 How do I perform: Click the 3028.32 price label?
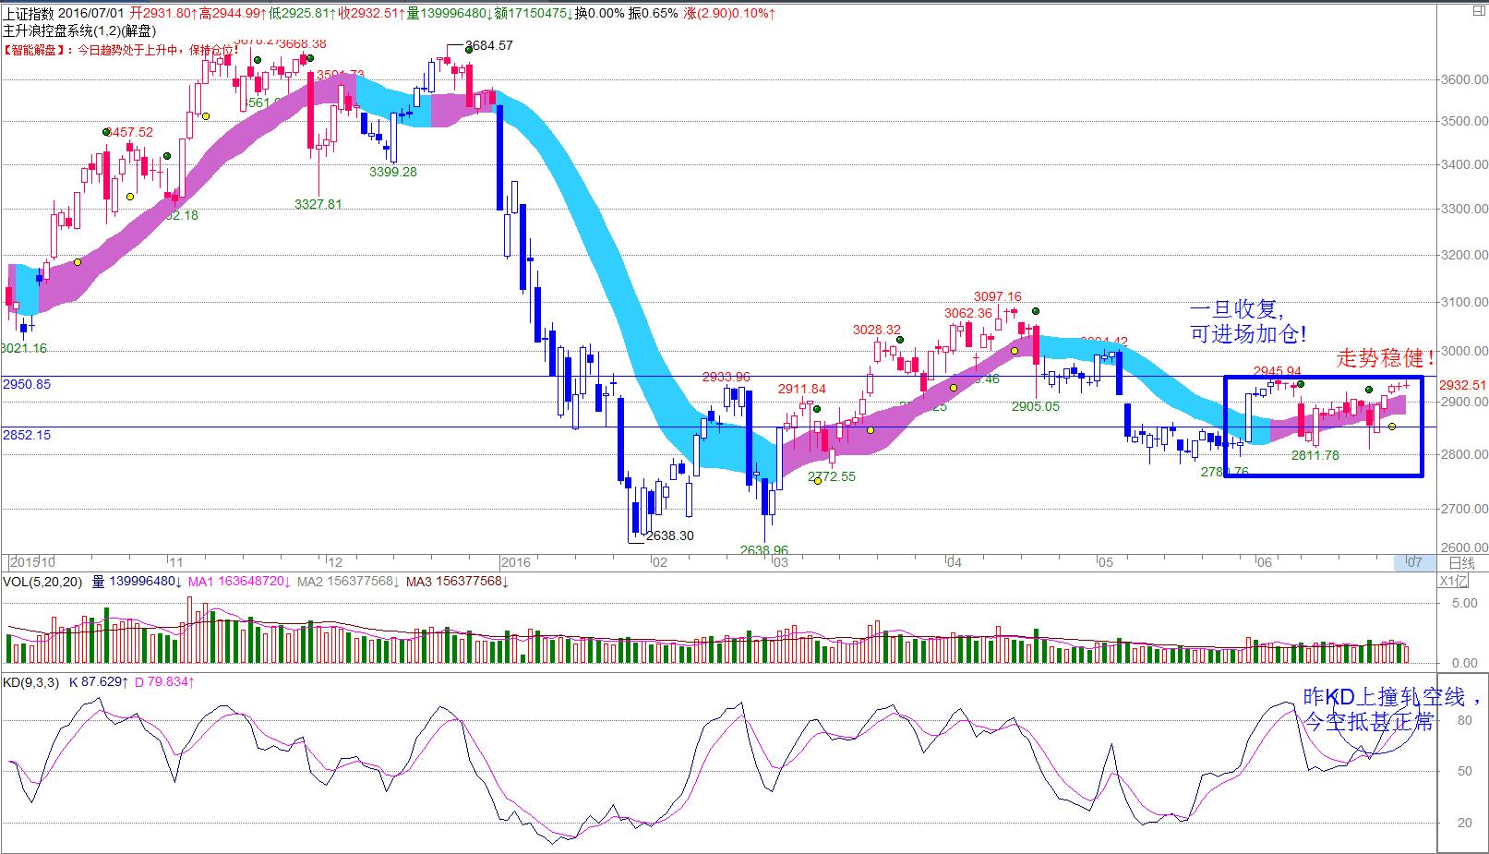877,330
